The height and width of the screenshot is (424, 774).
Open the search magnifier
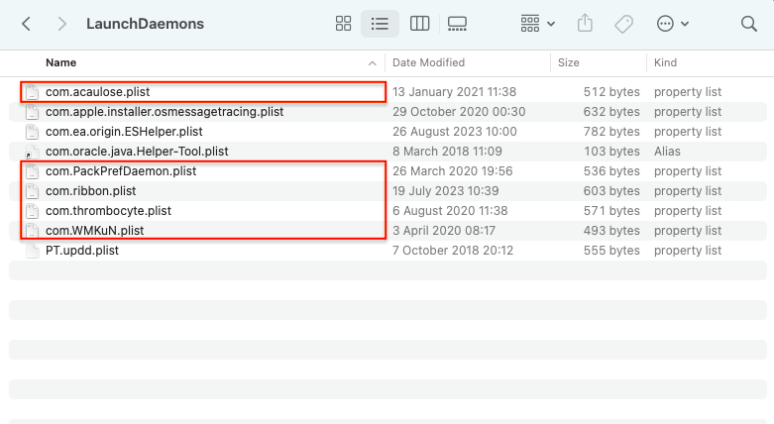(x=749, y=23)
